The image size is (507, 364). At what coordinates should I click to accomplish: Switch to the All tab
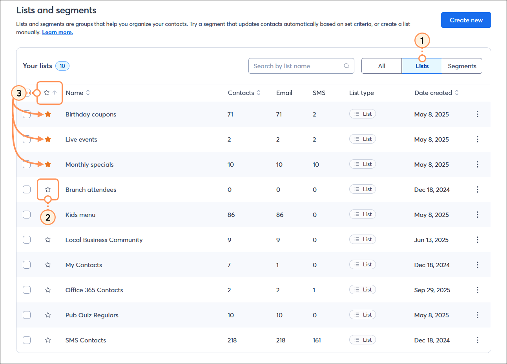coord(382,66)
